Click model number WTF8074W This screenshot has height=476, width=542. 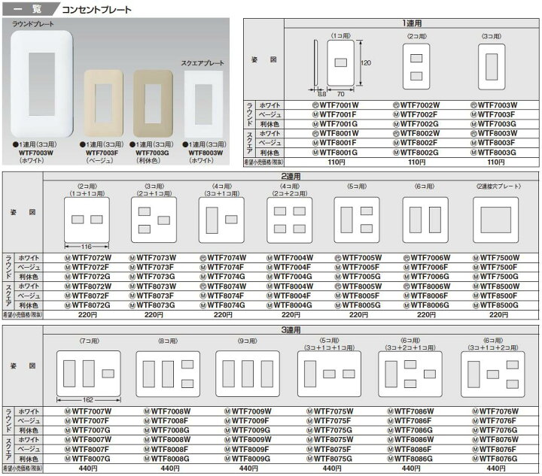[227, 287]
